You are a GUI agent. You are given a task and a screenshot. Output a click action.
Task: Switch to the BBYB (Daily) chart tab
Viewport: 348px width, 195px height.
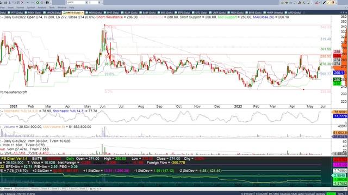[253, 12]
